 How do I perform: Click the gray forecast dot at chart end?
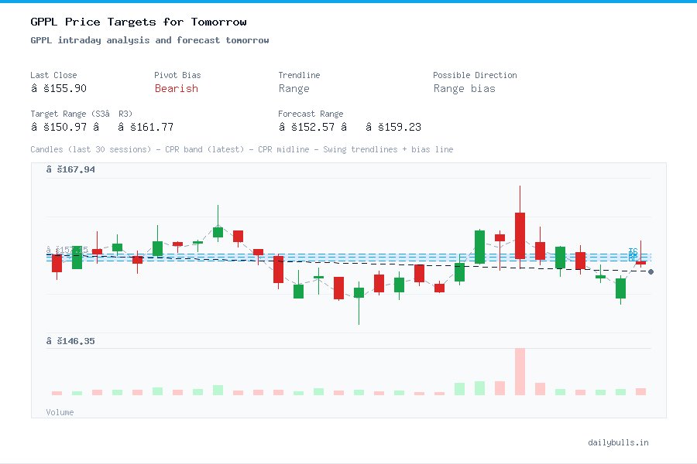click(x=651, y=271)
